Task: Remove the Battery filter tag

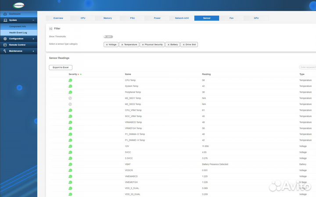Action: coord(168,45)
